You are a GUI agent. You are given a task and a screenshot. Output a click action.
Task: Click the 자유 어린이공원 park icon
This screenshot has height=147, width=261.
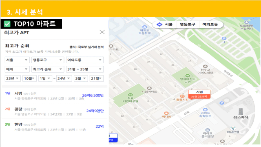pyautogui.click(x=130, y=95)
